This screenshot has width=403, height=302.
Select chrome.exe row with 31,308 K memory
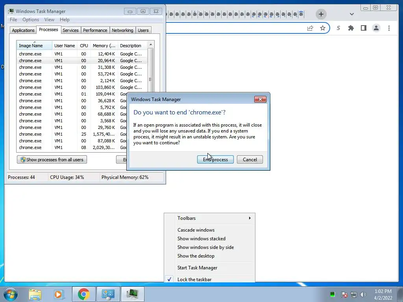(82, 67)
